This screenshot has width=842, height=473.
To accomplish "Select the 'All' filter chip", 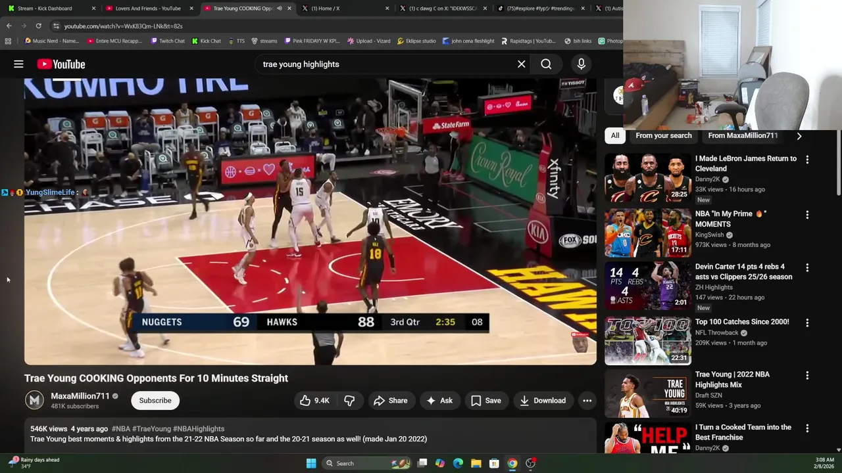I will (615, 136).
